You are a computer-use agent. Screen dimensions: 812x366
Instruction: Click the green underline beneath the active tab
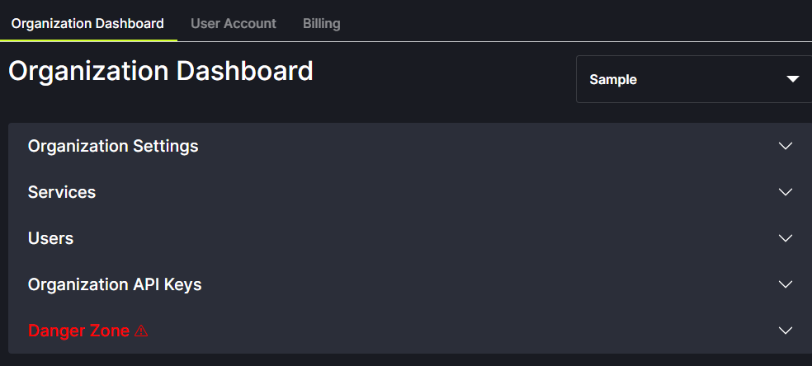point(87,40)
